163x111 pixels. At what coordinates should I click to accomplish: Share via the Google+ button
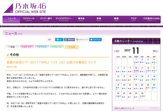[50, 39]
